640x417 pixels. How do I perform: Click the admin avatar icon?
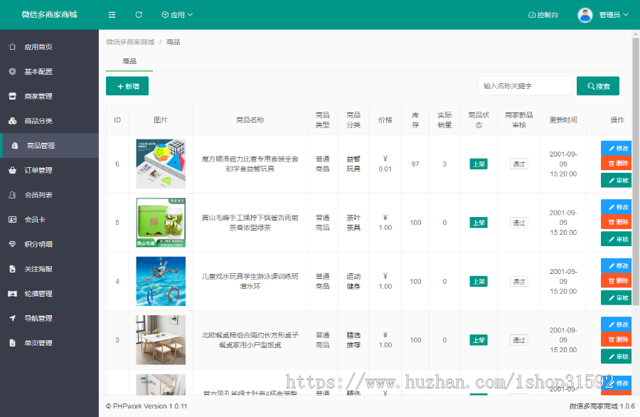[x=585, y=14]
